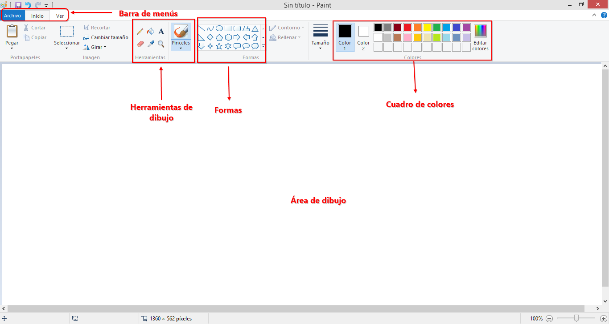Select the Fill with color bucket tool
The height and width of the screenshot is (324, 609).
pos(150,31)
